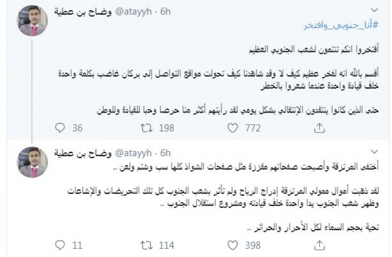
Task: Open the profile avatar on the first tweet
Action: pyautogui.click(x=32, y=21)
